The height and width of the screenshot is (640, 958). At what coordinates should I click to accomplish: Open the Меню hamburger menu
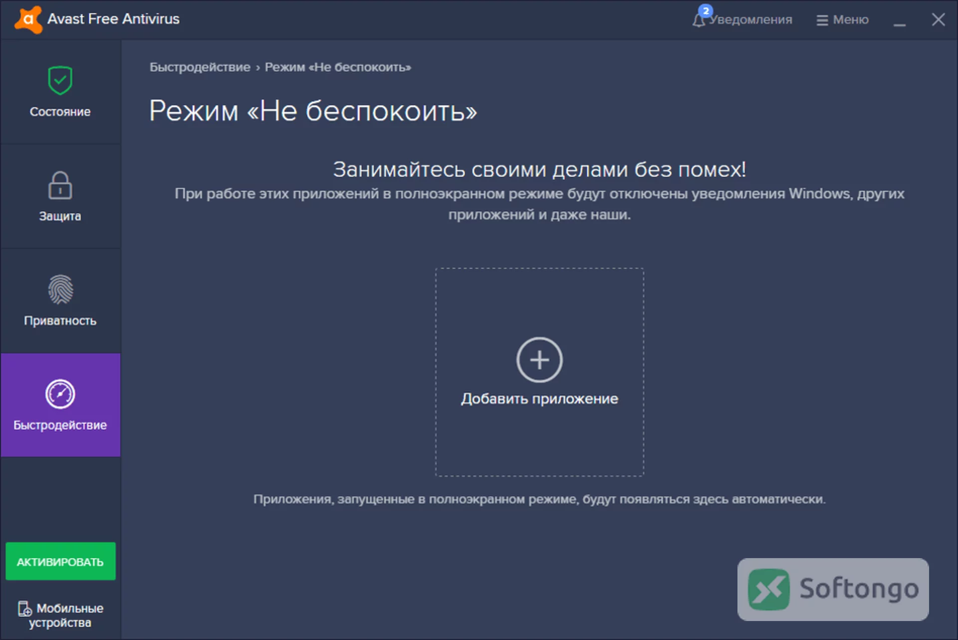point(842,19)
